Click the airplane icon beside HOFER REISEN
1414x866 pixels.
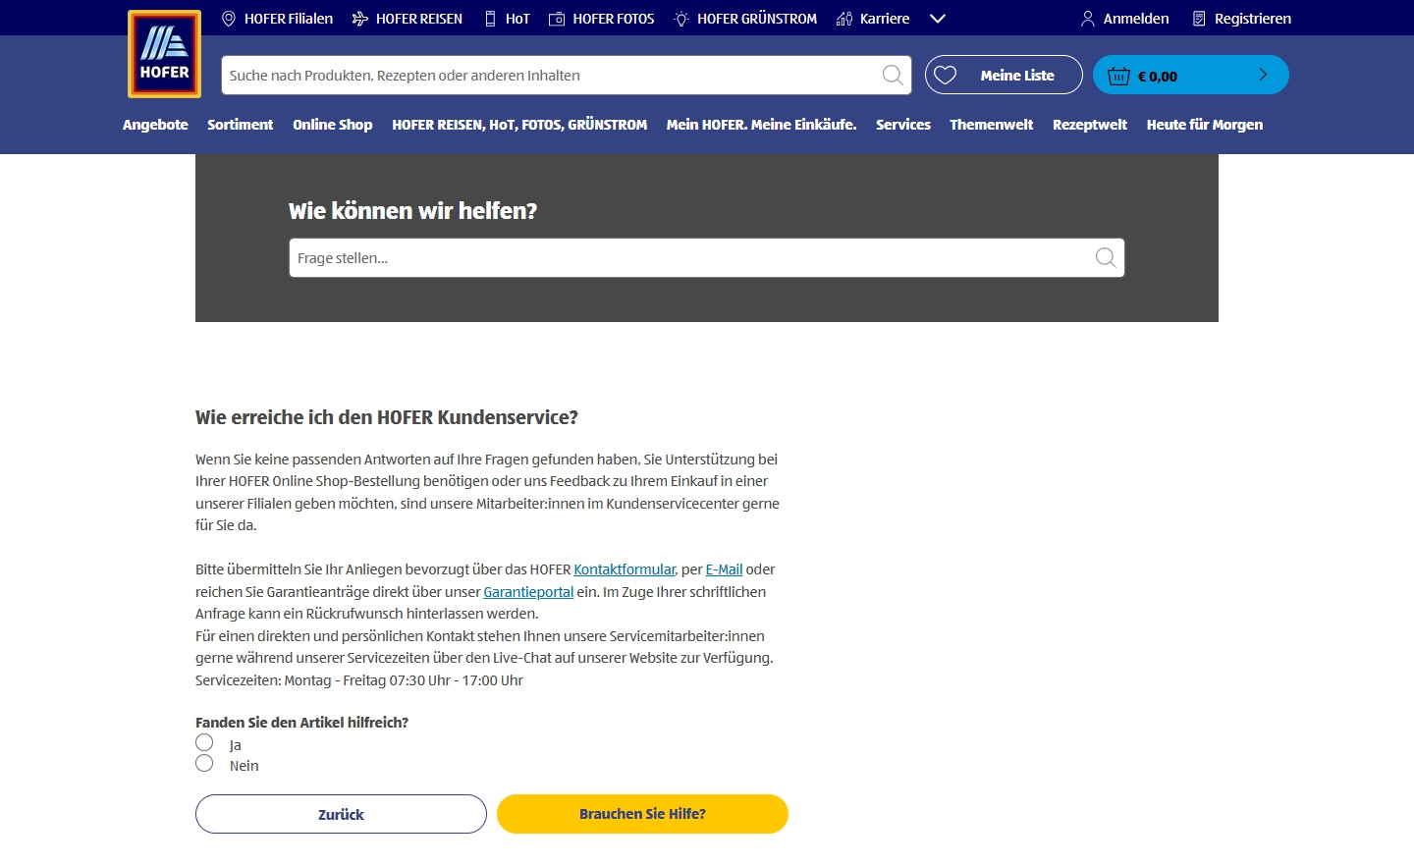360,19
